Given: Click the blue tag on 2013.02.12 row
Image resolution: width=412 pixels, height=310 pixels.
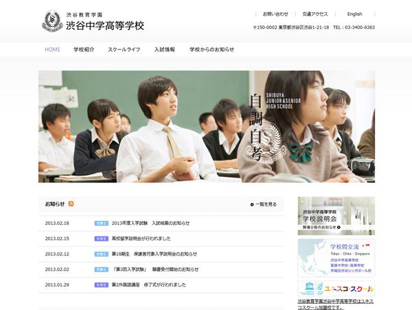Looking at the screenshot, I should coord(102,254).
